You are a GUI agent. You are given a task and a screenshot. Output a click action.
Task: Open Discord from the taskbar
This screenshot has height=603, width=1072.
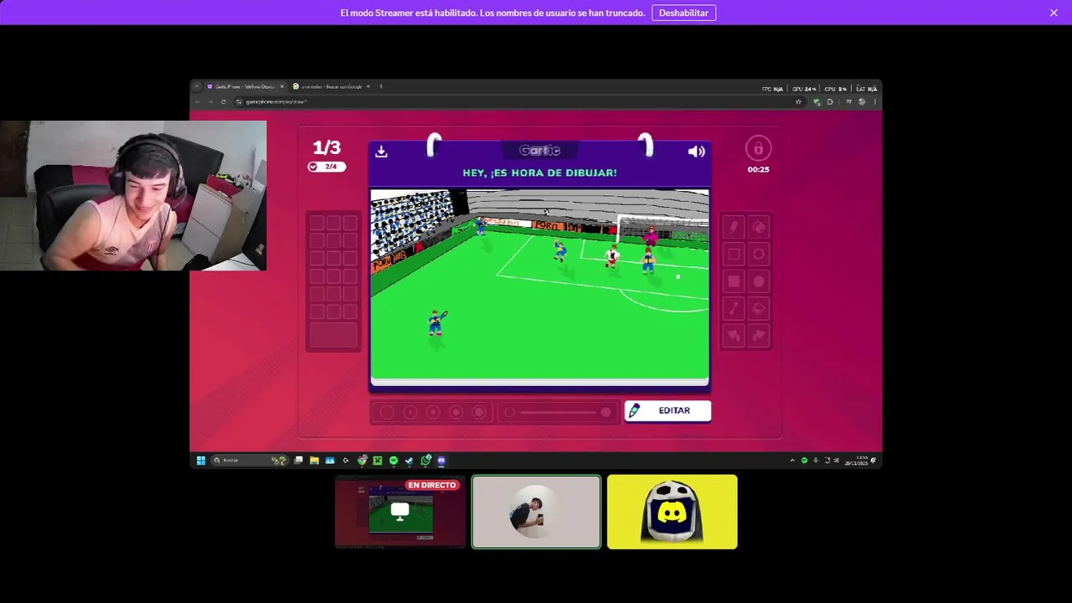tap(441, 461)
